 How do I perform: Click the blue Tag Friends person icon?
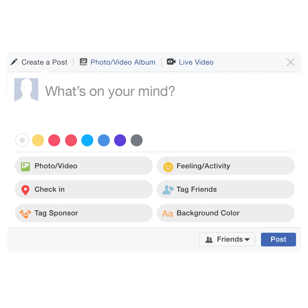click(x=168, y=190)
